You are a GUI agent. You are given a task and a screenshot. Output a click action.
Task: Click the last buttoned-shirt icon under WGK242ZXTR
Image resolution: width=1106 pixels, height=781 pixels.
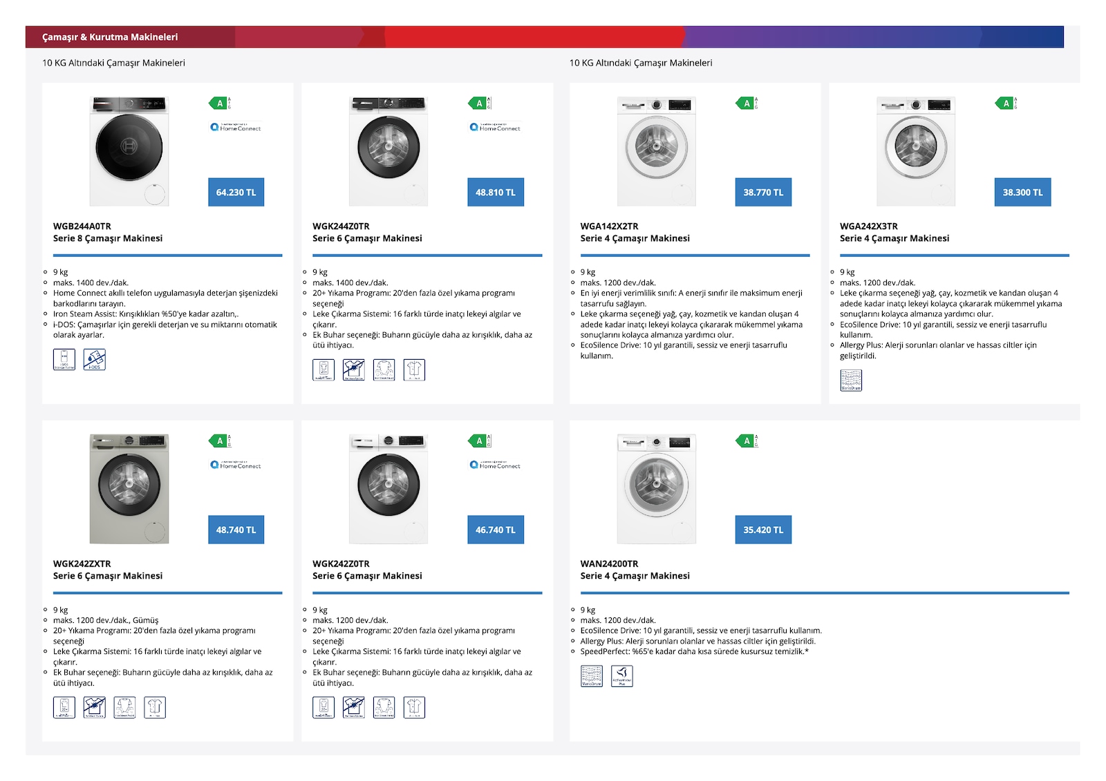click(155, 707)
